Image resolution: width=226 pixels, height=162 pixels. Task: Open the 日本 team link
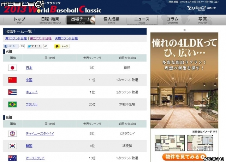29,68
